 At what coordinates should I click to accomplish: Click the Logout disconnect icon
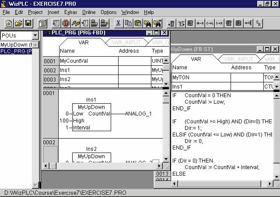[105, 23]
